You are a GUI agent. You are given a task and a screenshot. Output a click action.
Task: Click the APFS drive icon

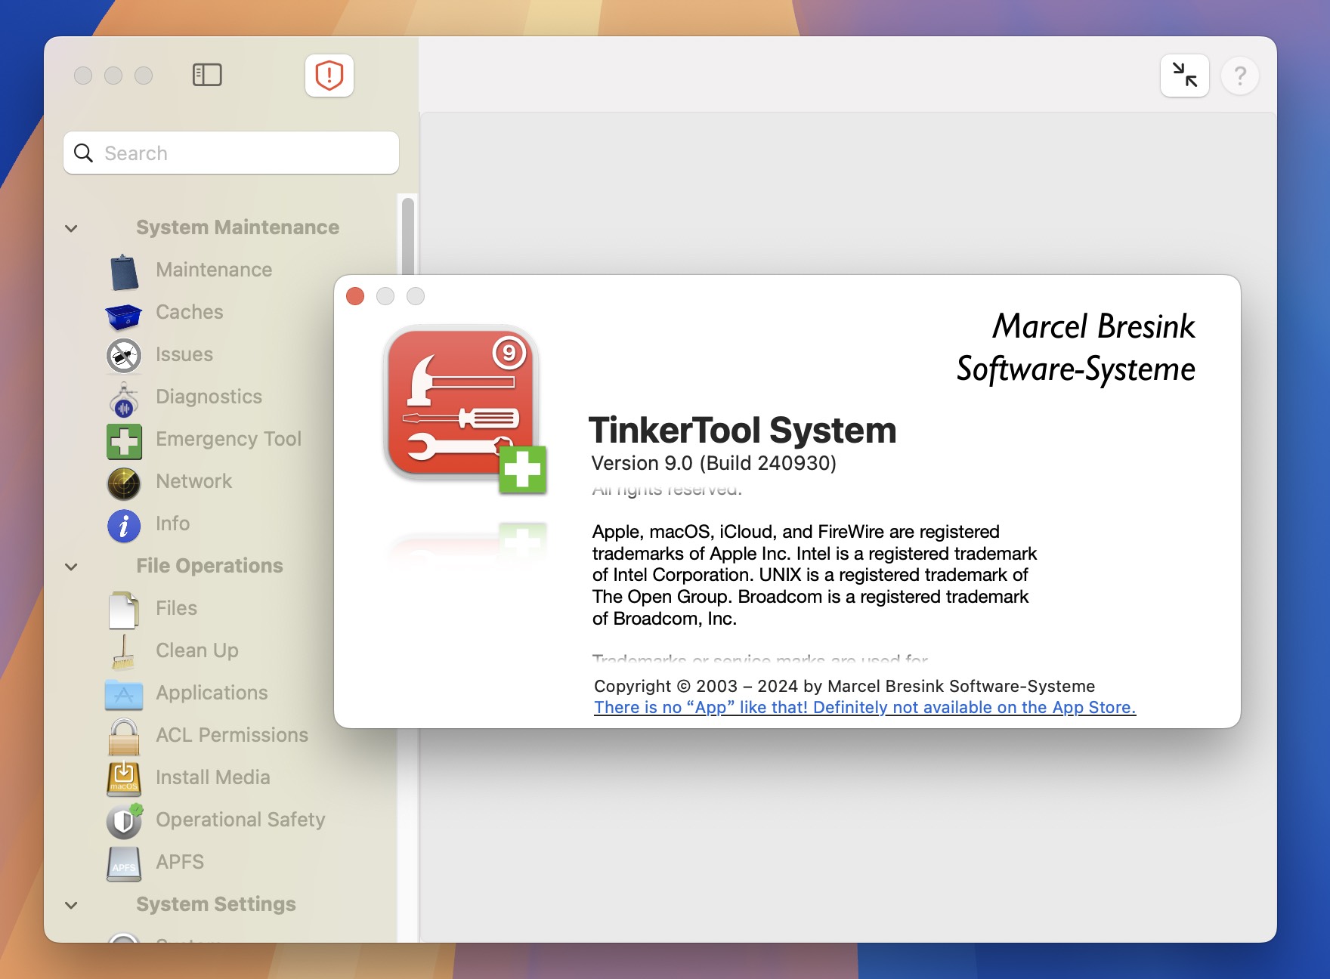pos(124,863)
